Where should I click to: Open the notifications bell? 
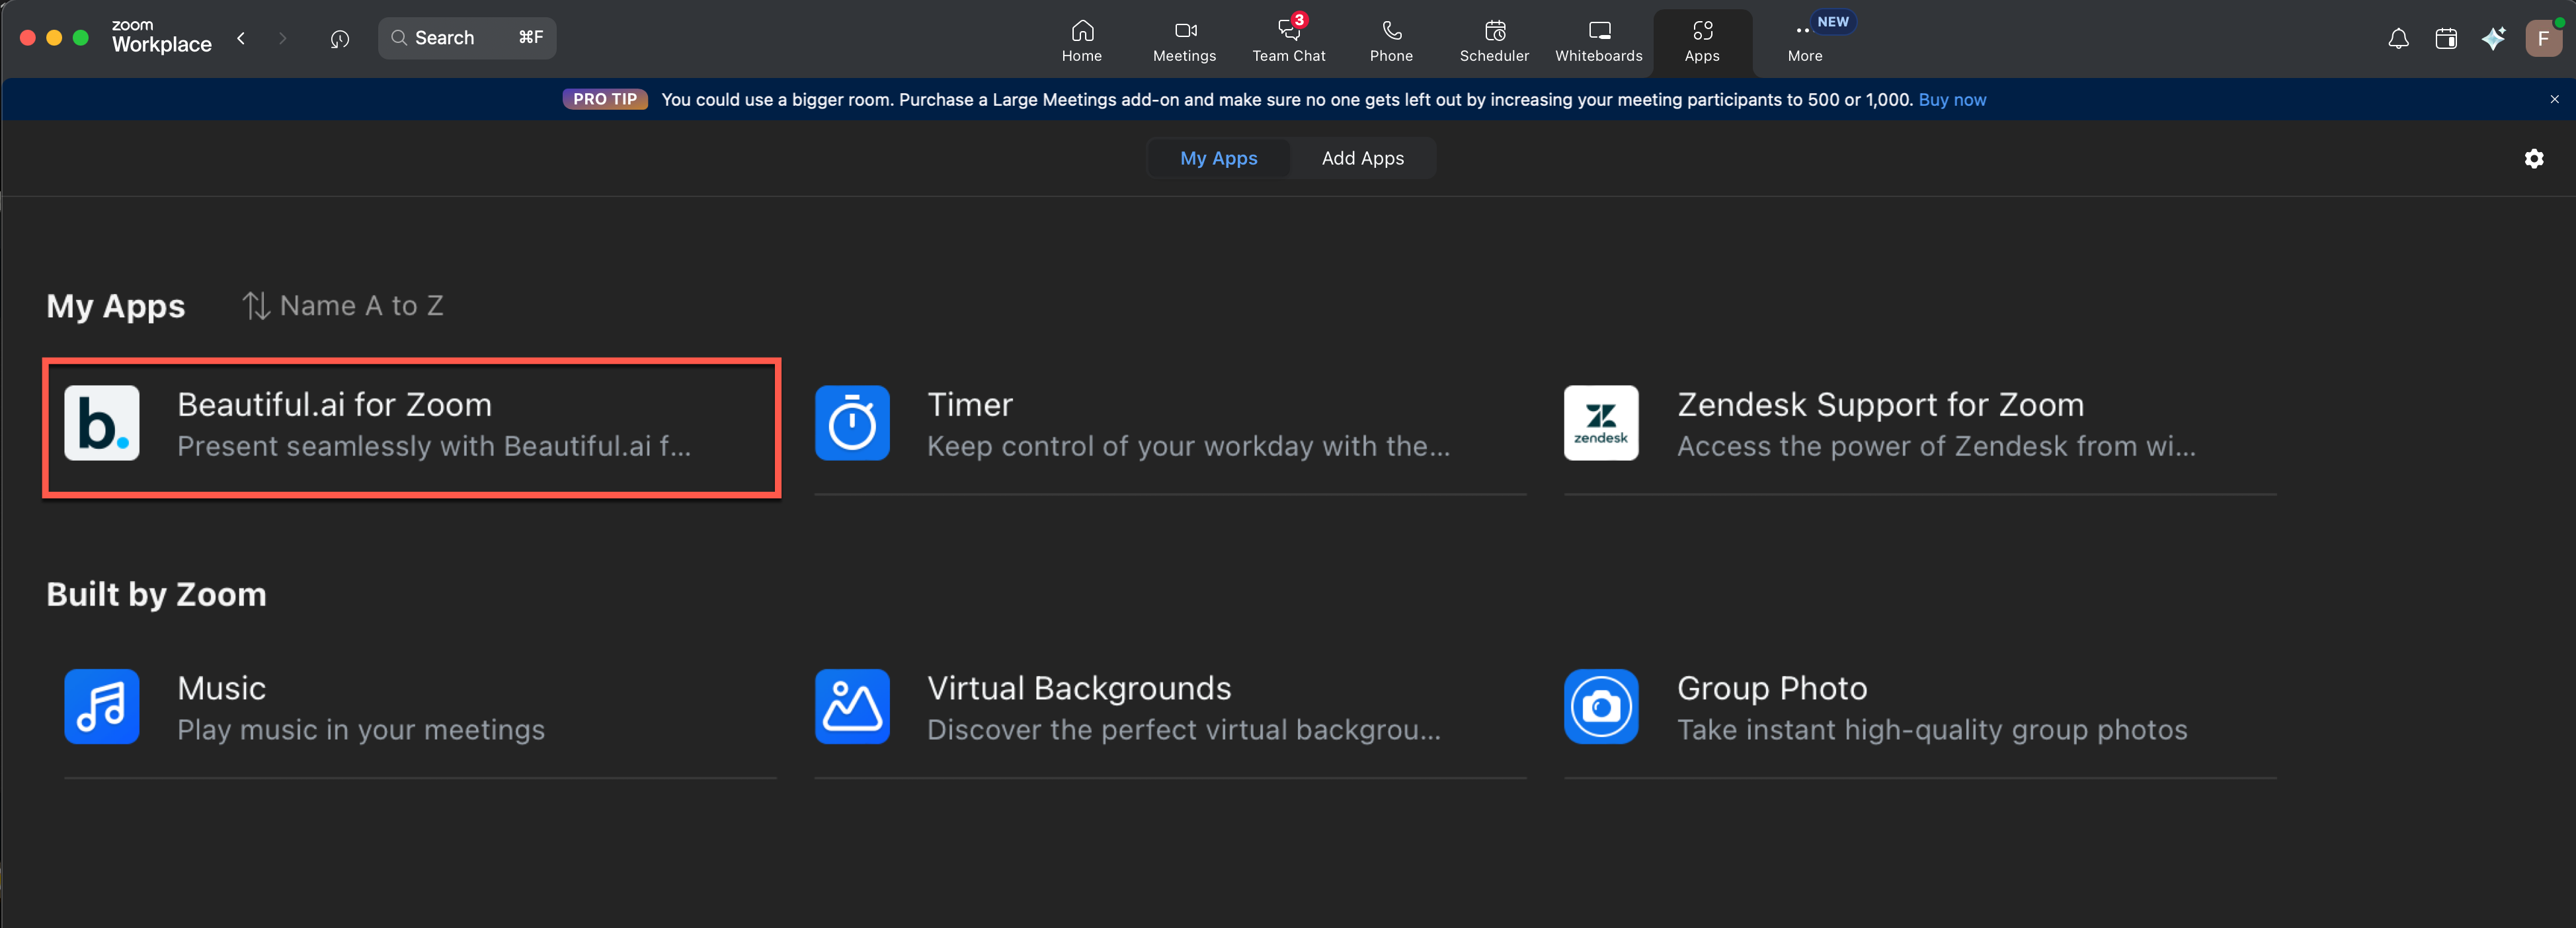tap(2398, 39)
